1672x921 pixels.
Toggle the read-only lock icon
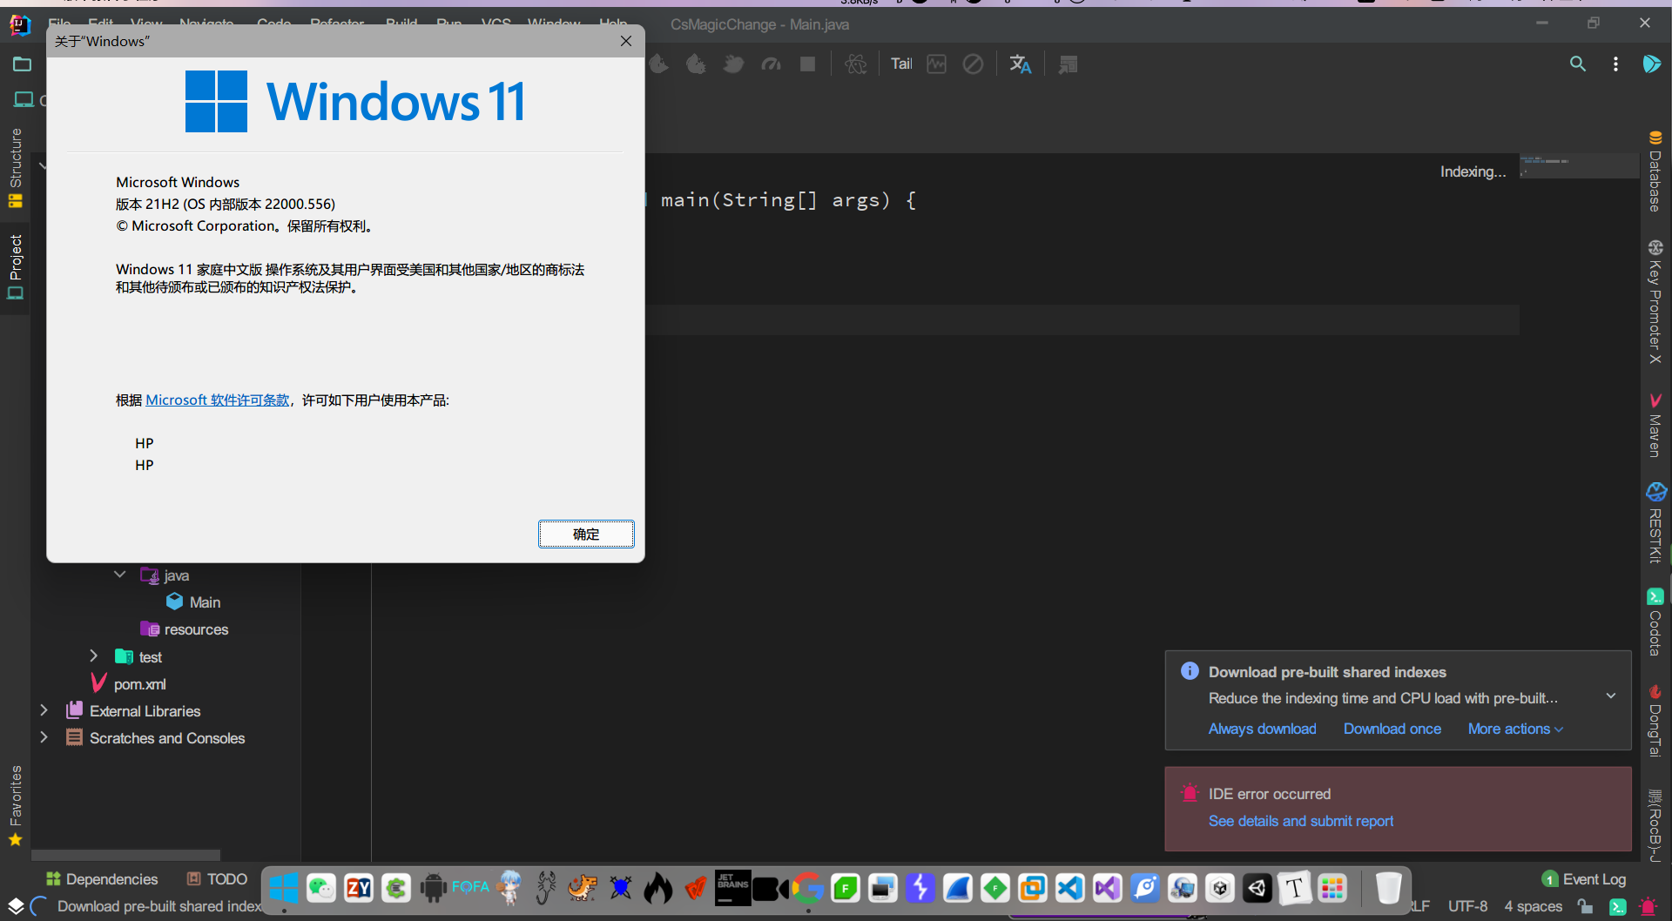[1585, 906]
